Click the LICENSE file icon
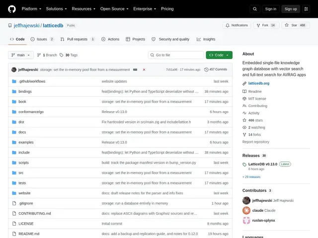 pos(14,224)
